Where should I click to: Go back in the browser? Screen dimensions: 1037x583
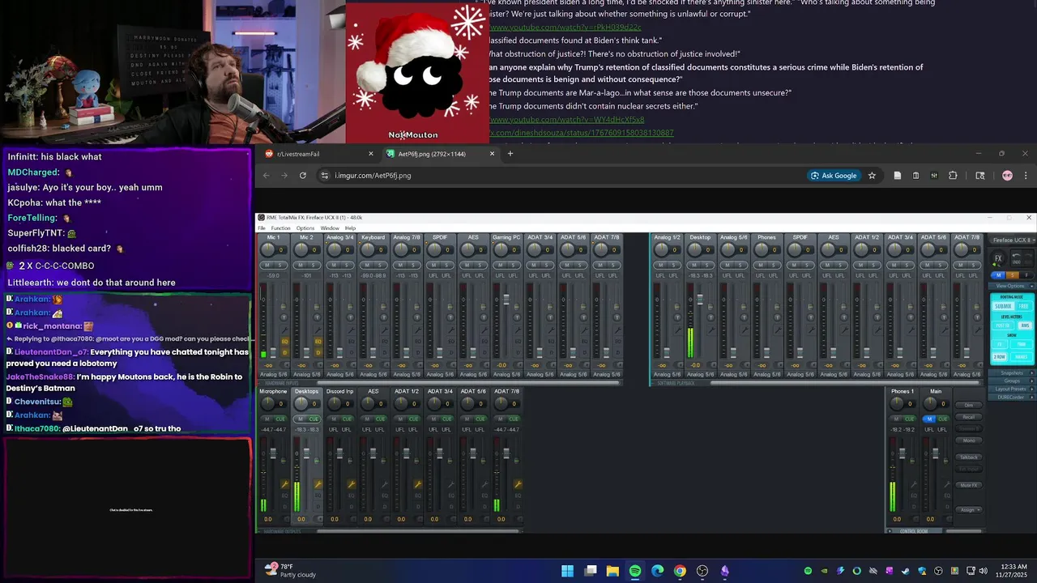[x=266, y=175]
